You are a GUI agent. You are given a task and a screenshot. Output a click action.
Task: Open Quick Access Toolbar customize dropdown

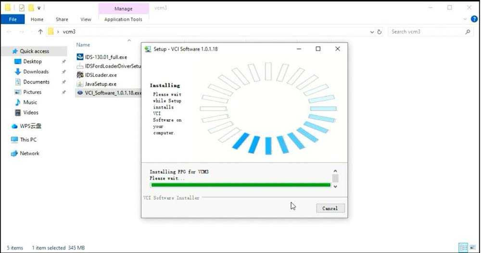39,8
